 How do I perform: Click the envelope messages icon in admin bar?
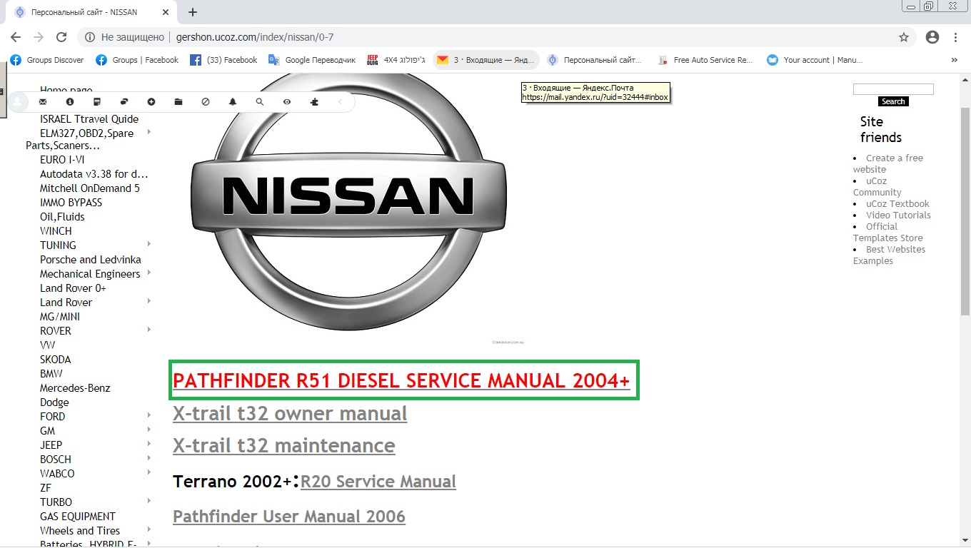click(43, 102)
